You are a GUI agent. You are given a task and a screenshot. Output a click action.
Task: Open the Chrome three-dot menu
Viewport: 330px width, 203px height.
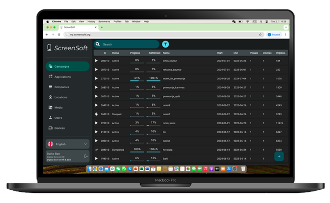pyautogui.click(x=286, y=34)
